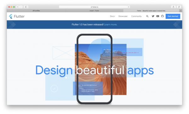Open the Community menu item
This screenshot has width=189, height=114.
136,16
